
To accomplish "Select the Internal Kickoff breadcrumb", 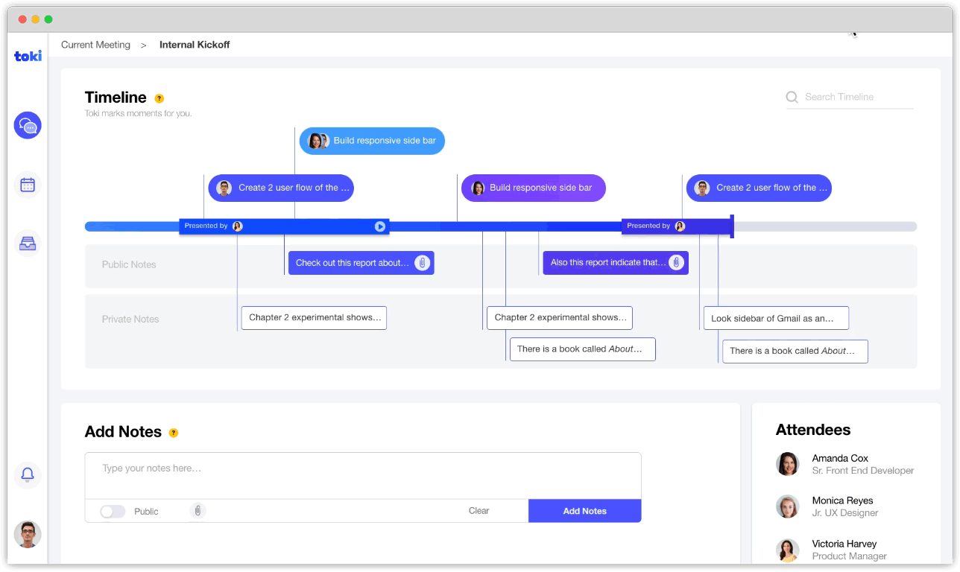I will coord(195,45).
